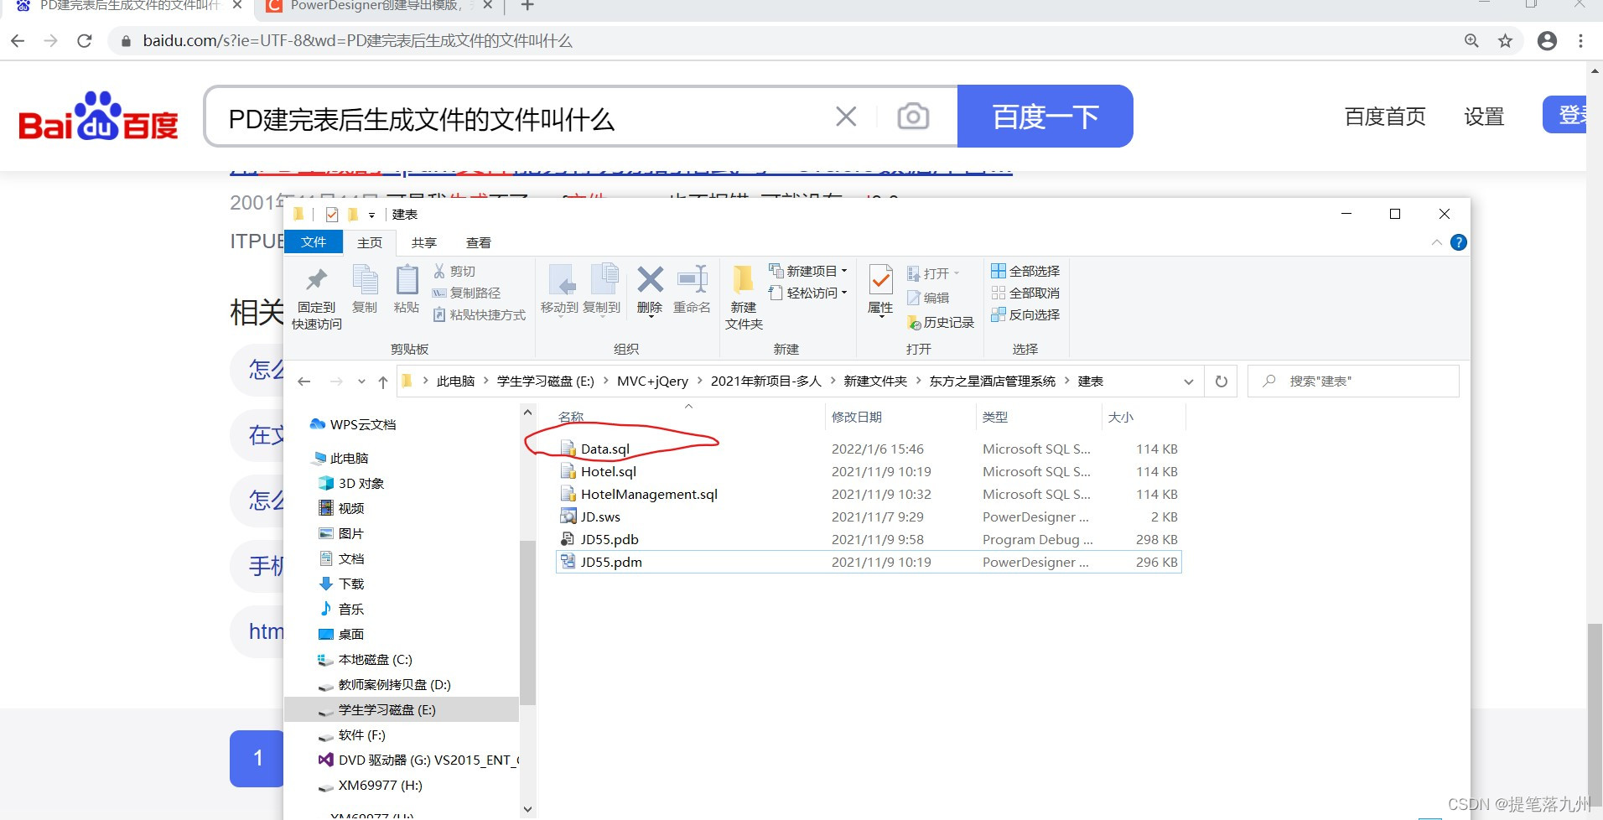Select the Hotel.sql file
1603x820 pixels.
coord(608,472)
